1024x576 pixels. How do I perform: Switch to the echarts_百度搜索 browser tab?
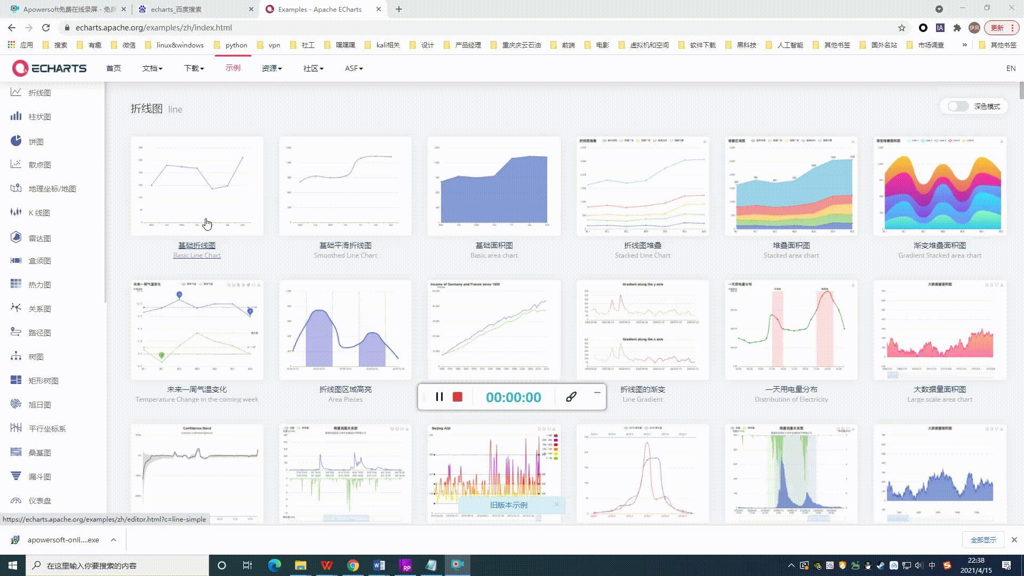pos(176,9)
